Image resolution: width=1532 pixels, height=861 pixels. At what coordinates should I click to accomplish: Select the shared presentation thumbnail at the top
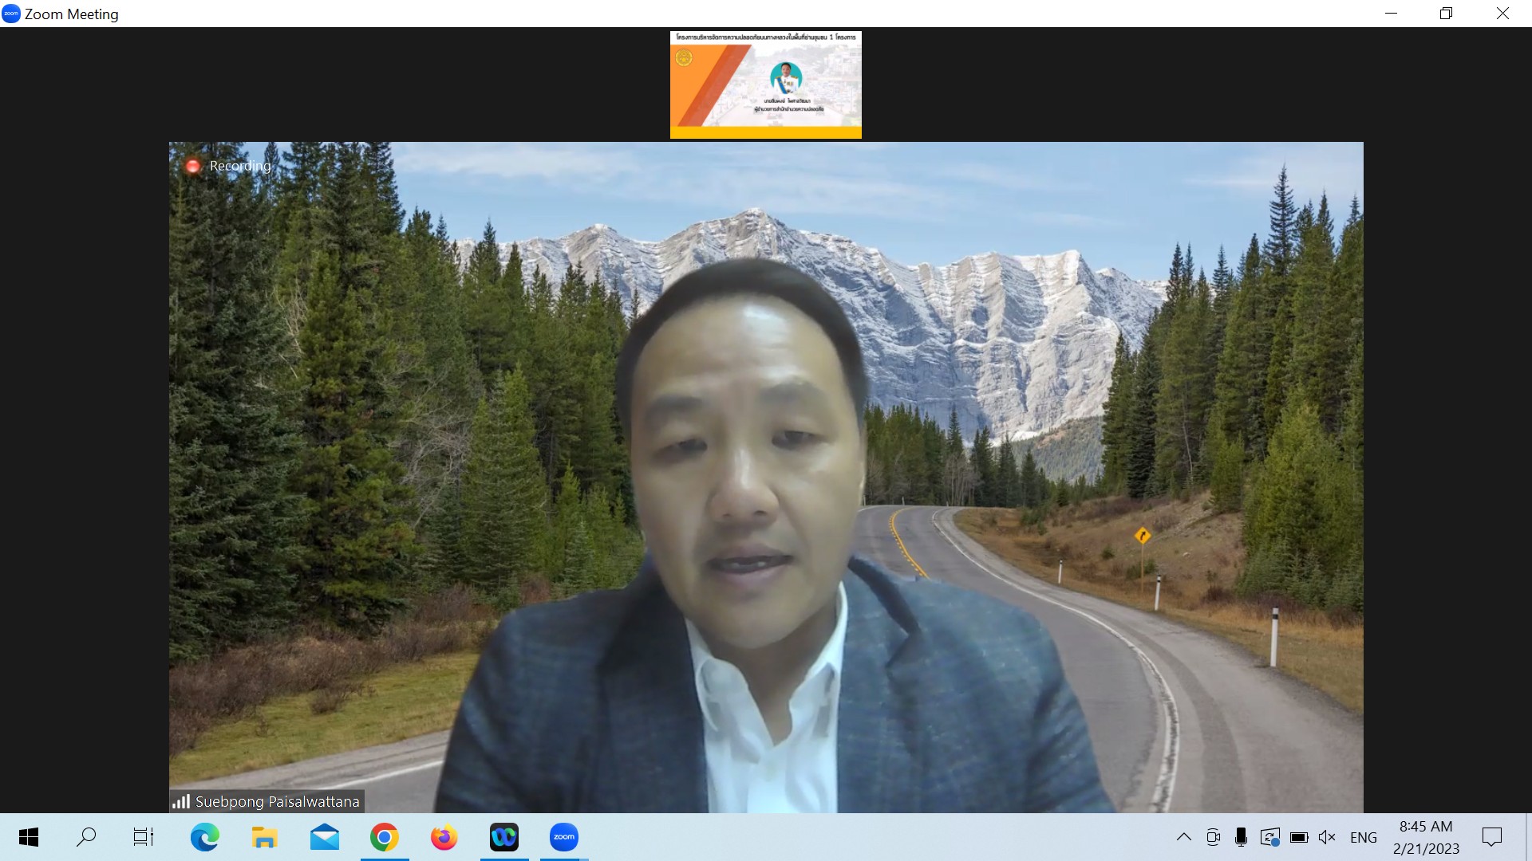[765, 85]
